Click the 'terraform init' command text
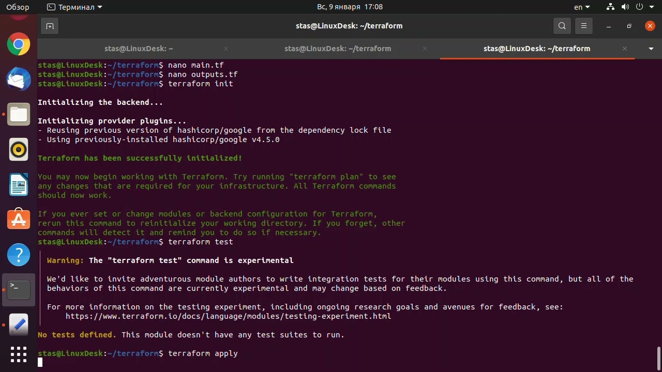This screenshot has width=662, height=372. 201,84
